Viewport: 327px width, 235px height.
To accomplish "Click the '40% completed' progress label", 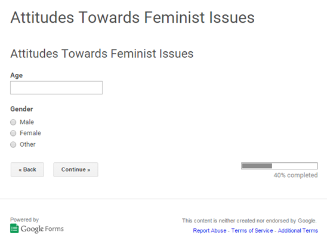I will (x=296, y=175).
